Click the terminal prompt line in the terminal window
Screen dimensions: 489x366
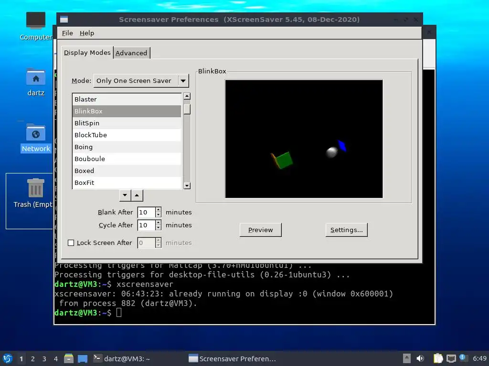tap(88, 313)
